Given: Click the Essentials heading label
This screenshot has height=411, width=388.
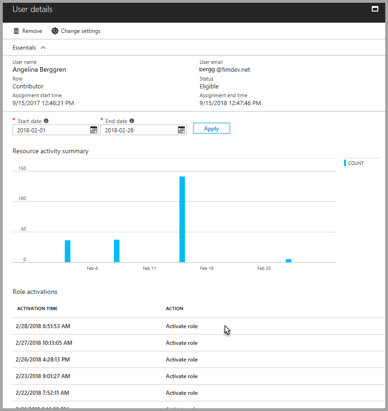Looking at the screenshot, I should pyautogui.click(x=24, y=48).
